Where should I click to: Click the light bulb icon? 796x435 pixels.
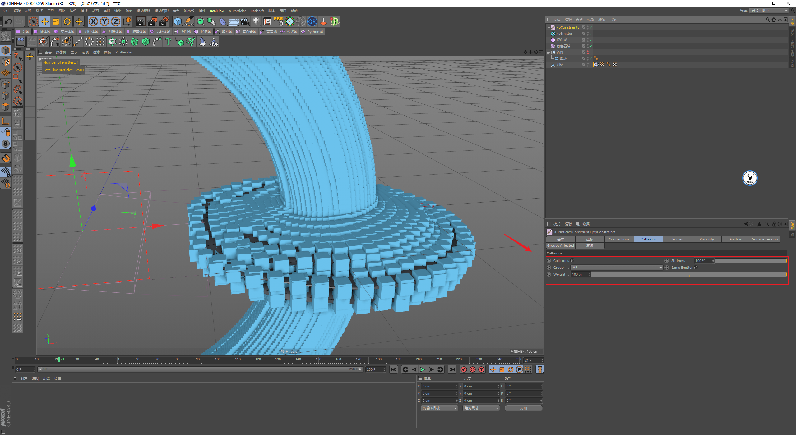[x=256, y=22]
